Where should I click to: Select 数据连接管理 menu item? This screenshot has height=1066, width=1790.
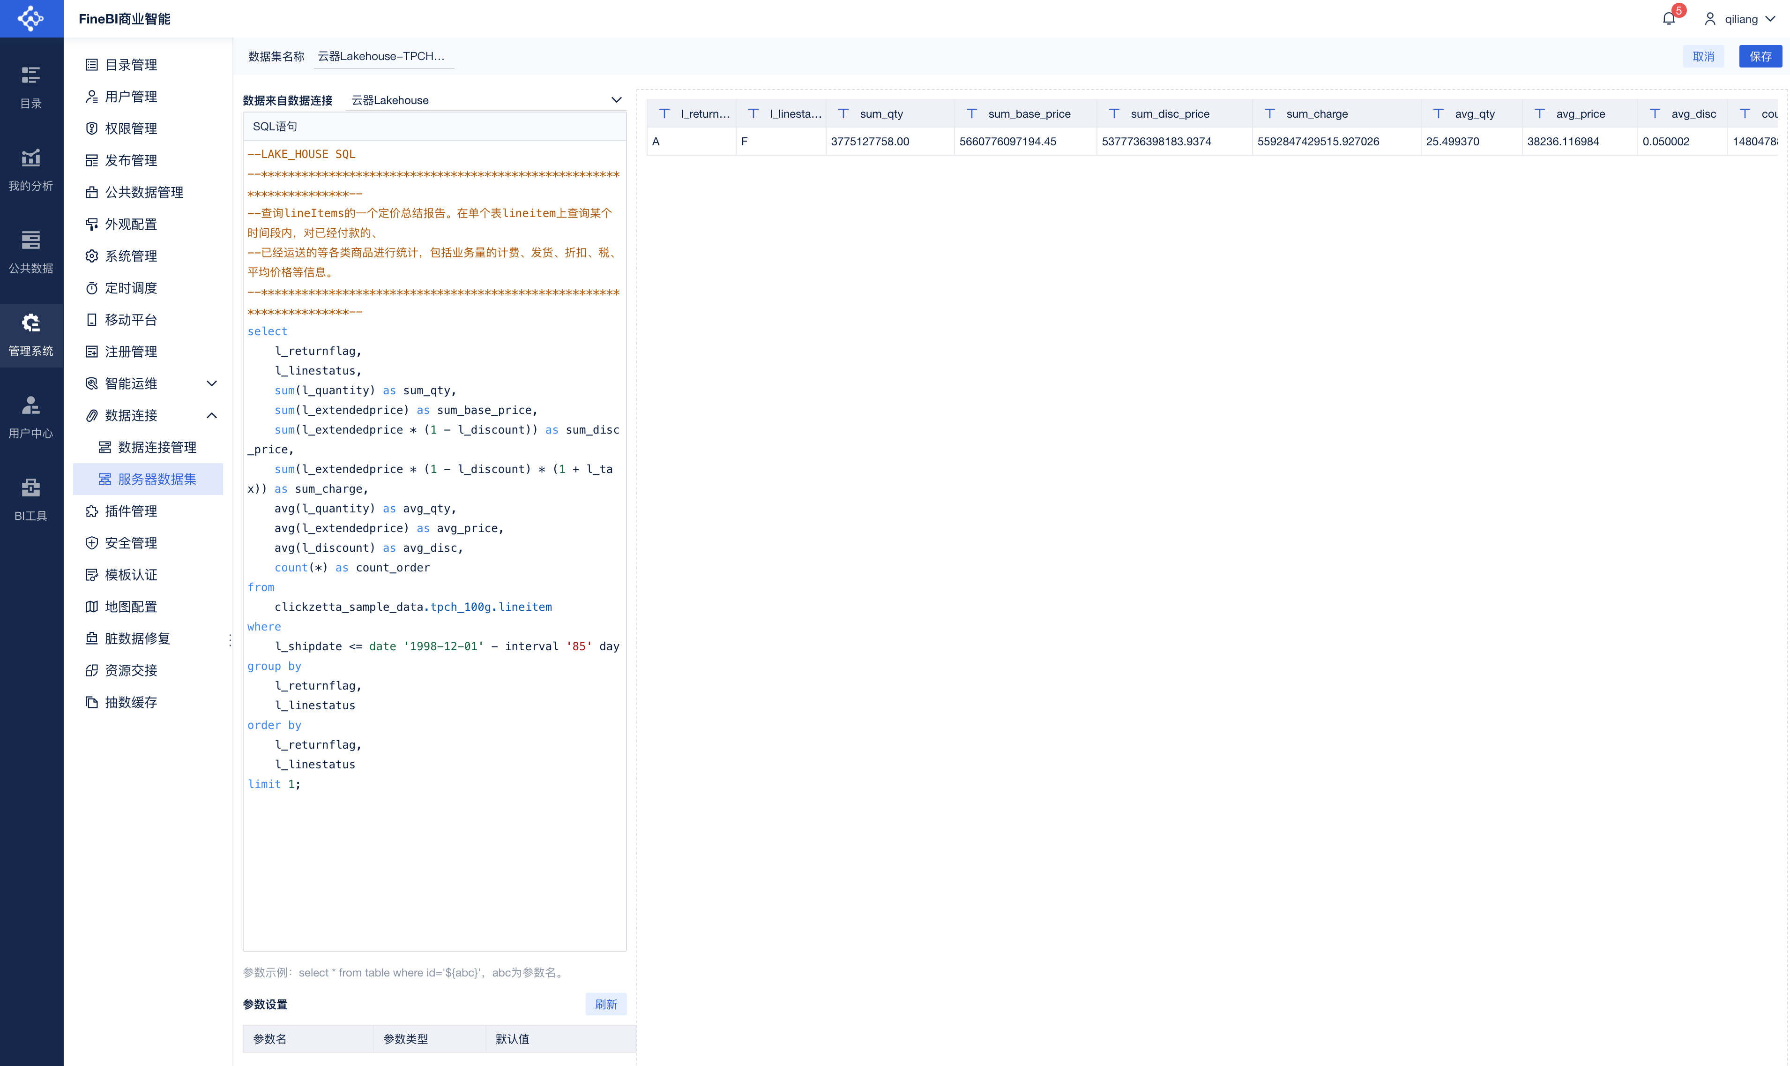click(x=157, y=448)
